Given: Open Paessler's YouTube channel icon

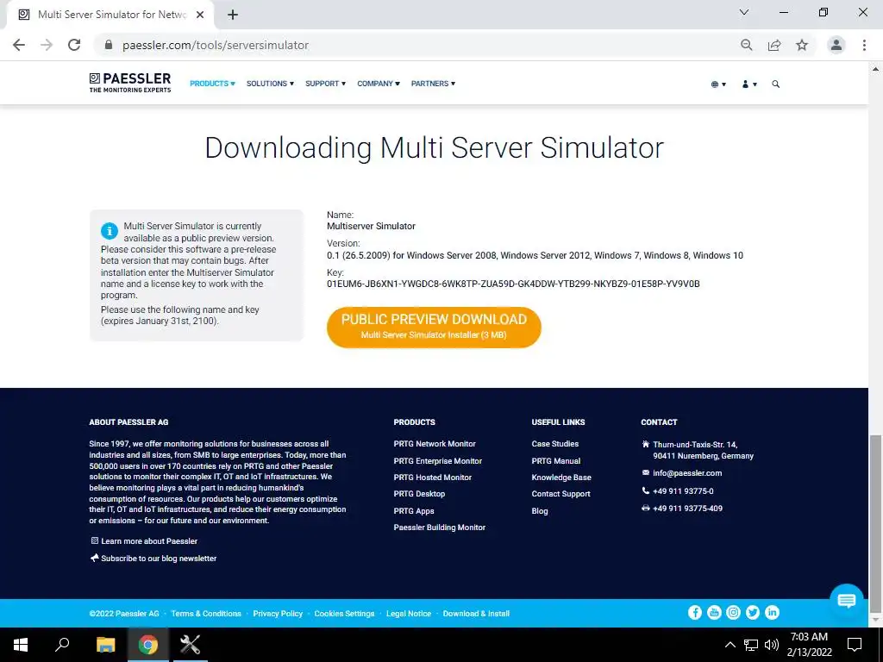Looking at the screenshot, I should 714,613.
